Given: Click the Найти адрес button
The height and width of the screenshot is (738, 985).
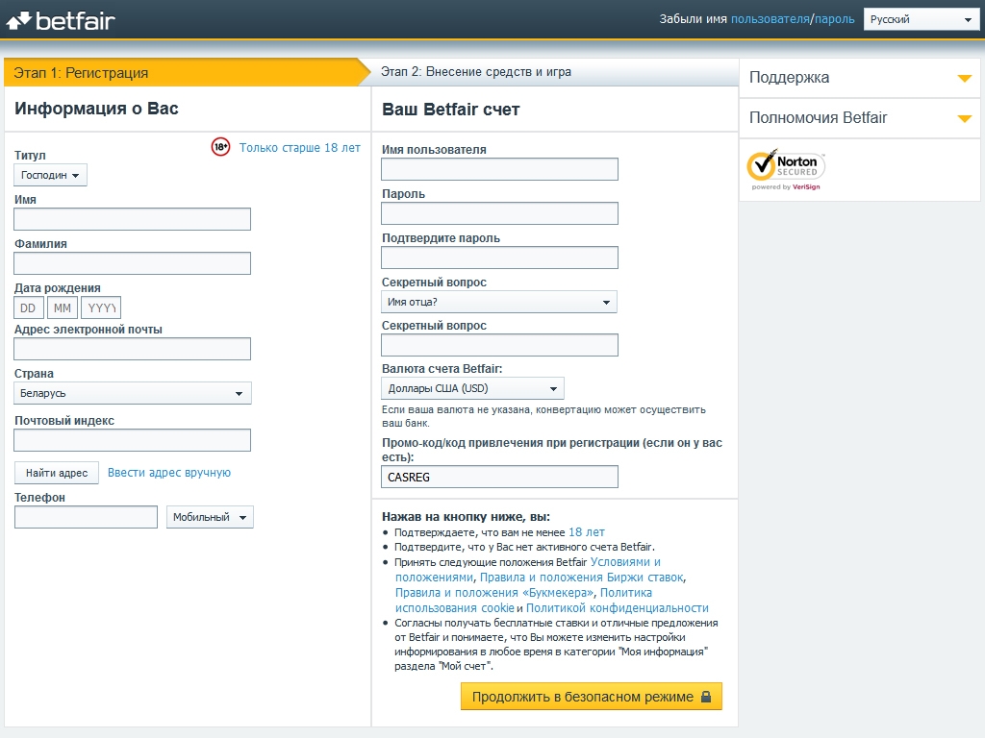Looking at the screenshot, I should click(57, 473).
